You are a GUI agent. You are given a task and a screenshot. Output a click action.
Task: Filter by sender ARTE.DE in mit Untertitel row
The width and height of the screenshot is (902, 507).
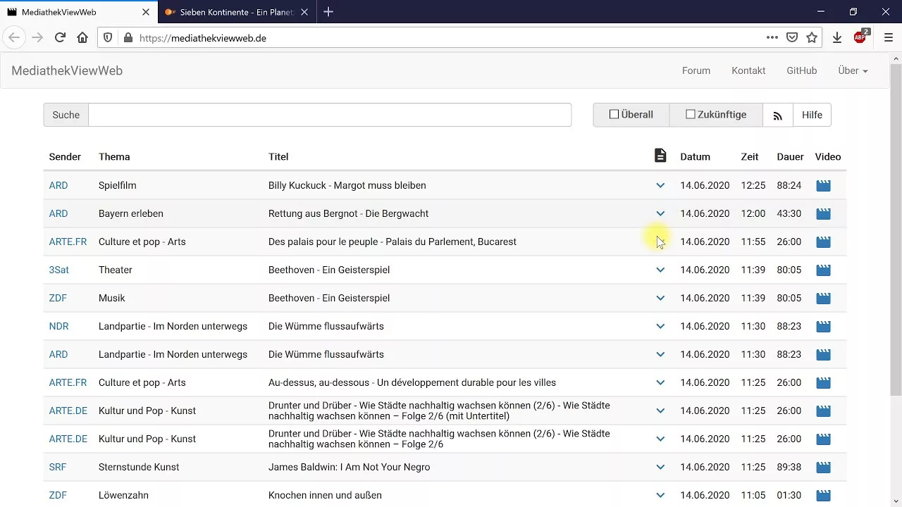pos(68,411)
